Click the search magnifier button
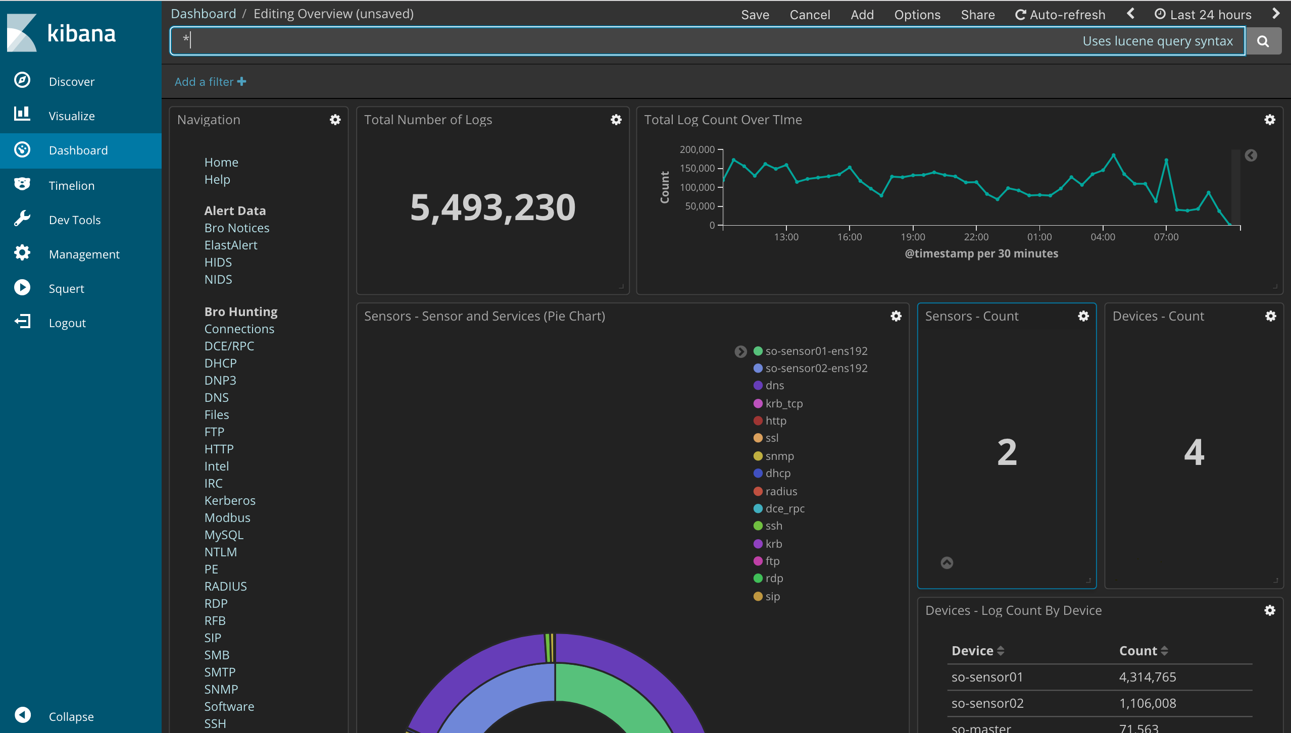Image resolution: width=1291 pixels, height=733 pixels. pyautogui.click(x=1263, y=41)
